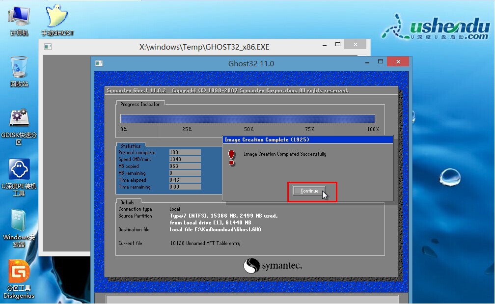Click the red exclamation icon in dialog
The image size is (495, 304).
pos(231,158)
